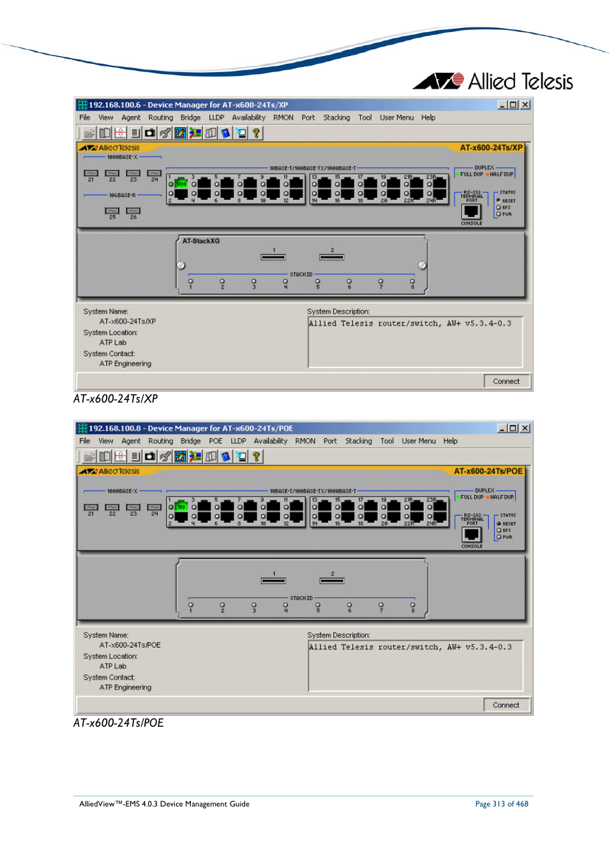Click the red grid icon in the XP window toolbar
This screenshot has height=862, width=609.
point(120,133)
